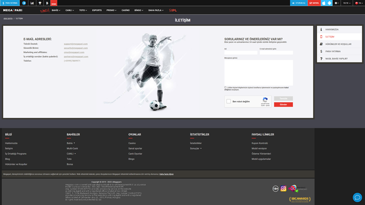Open the settings gear dropdown
Screen dimensions: 365x205
pyautogui.click(x=336, y=3)
